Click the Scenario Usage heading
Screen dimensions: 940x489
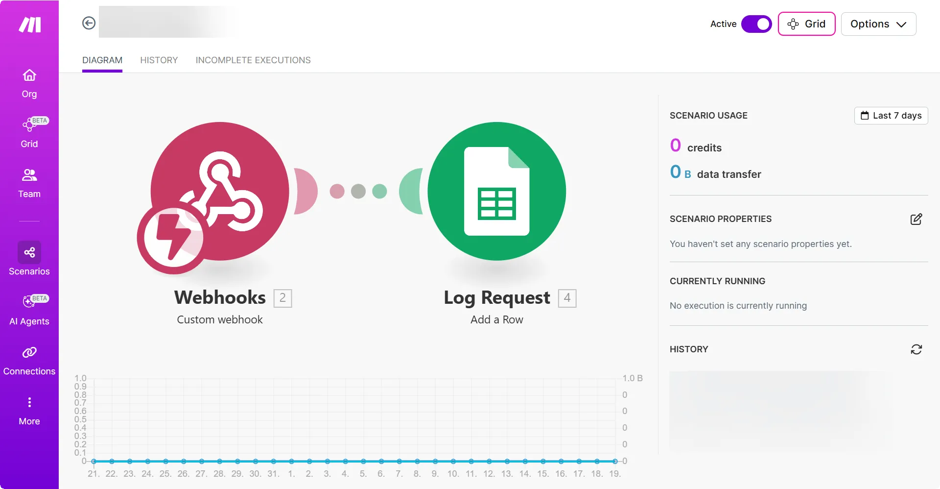(x=708, y=116)
